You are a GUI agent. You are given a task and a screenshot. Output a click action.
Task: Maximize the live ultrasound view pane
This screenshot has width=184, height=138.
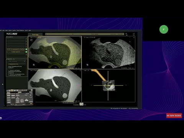(x=134, y=38)
